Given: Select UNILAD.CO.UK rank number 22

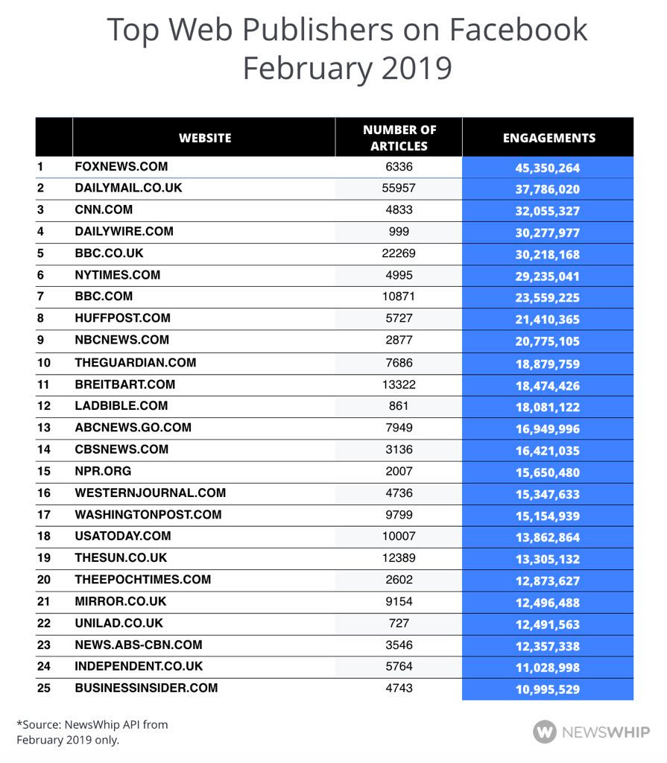Looking at the screenshot, I should (x=44, y=624).
